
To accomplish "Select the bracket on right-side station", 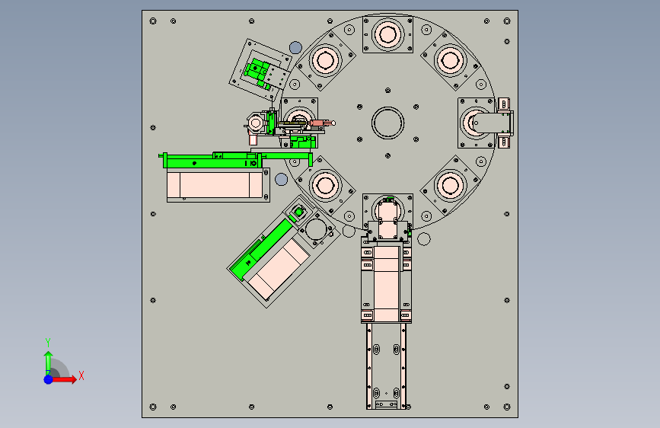I will (492, 123).
